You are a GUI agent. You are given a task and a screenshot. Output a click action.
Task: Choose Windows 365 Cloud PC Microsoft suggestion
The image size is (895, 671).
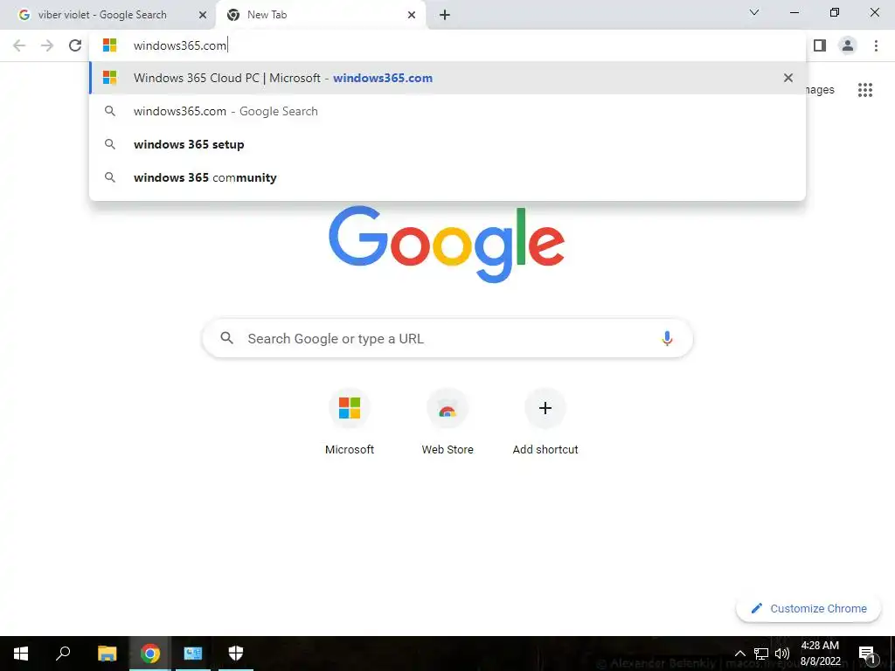[447, 78]
